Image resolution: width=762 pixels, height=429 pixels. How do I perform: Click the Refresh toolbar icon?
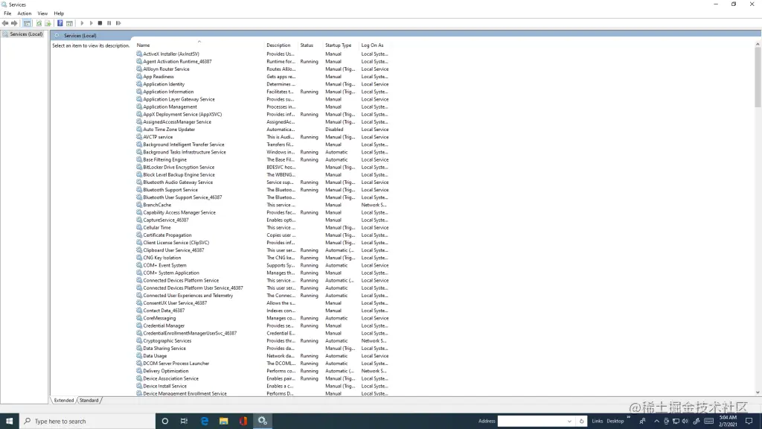(x=39, y=23)
